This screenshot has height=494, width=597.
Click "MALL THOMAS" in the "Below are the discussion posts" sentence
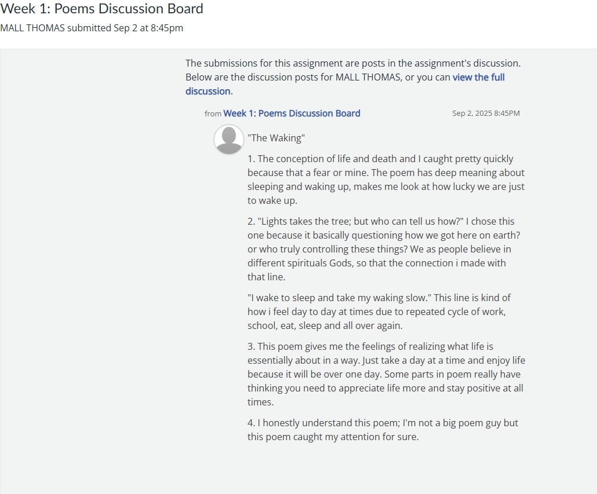367,78
